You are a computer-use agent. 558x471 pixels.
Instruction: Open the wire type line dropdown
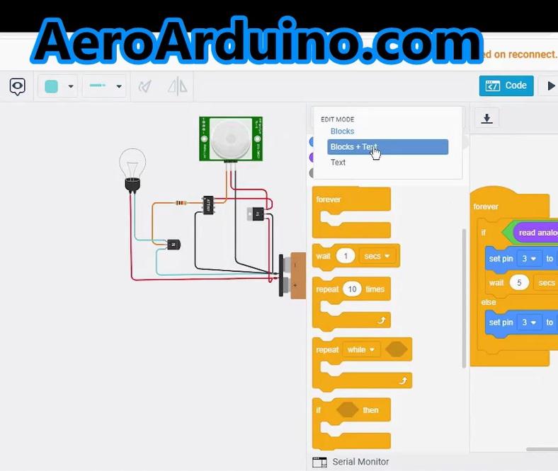tap(104, 86)
